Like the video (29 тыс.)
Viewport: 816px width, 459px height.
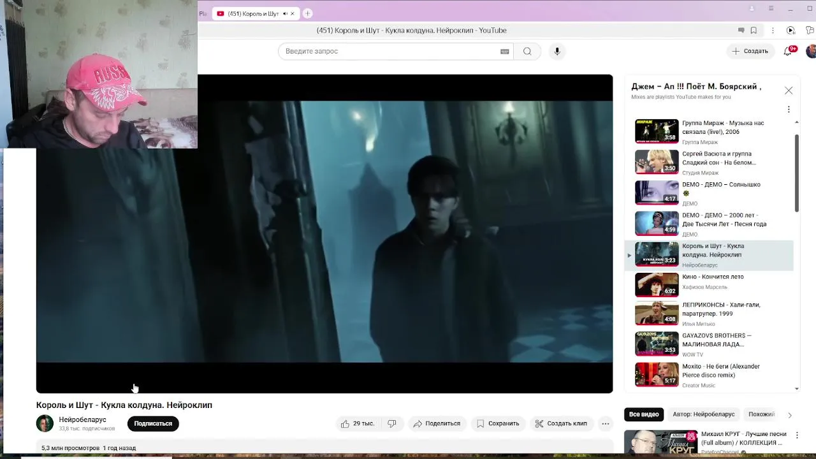(357, 423)
